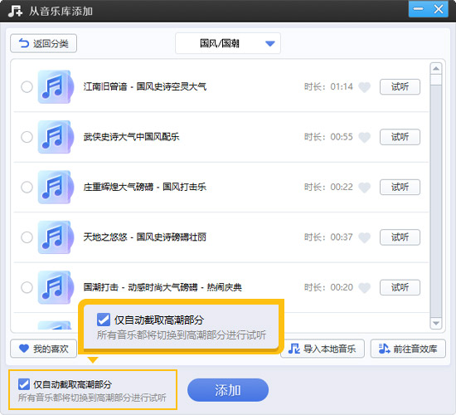Go to 前往音效库 sound effects library

click(x=408, y=349)
